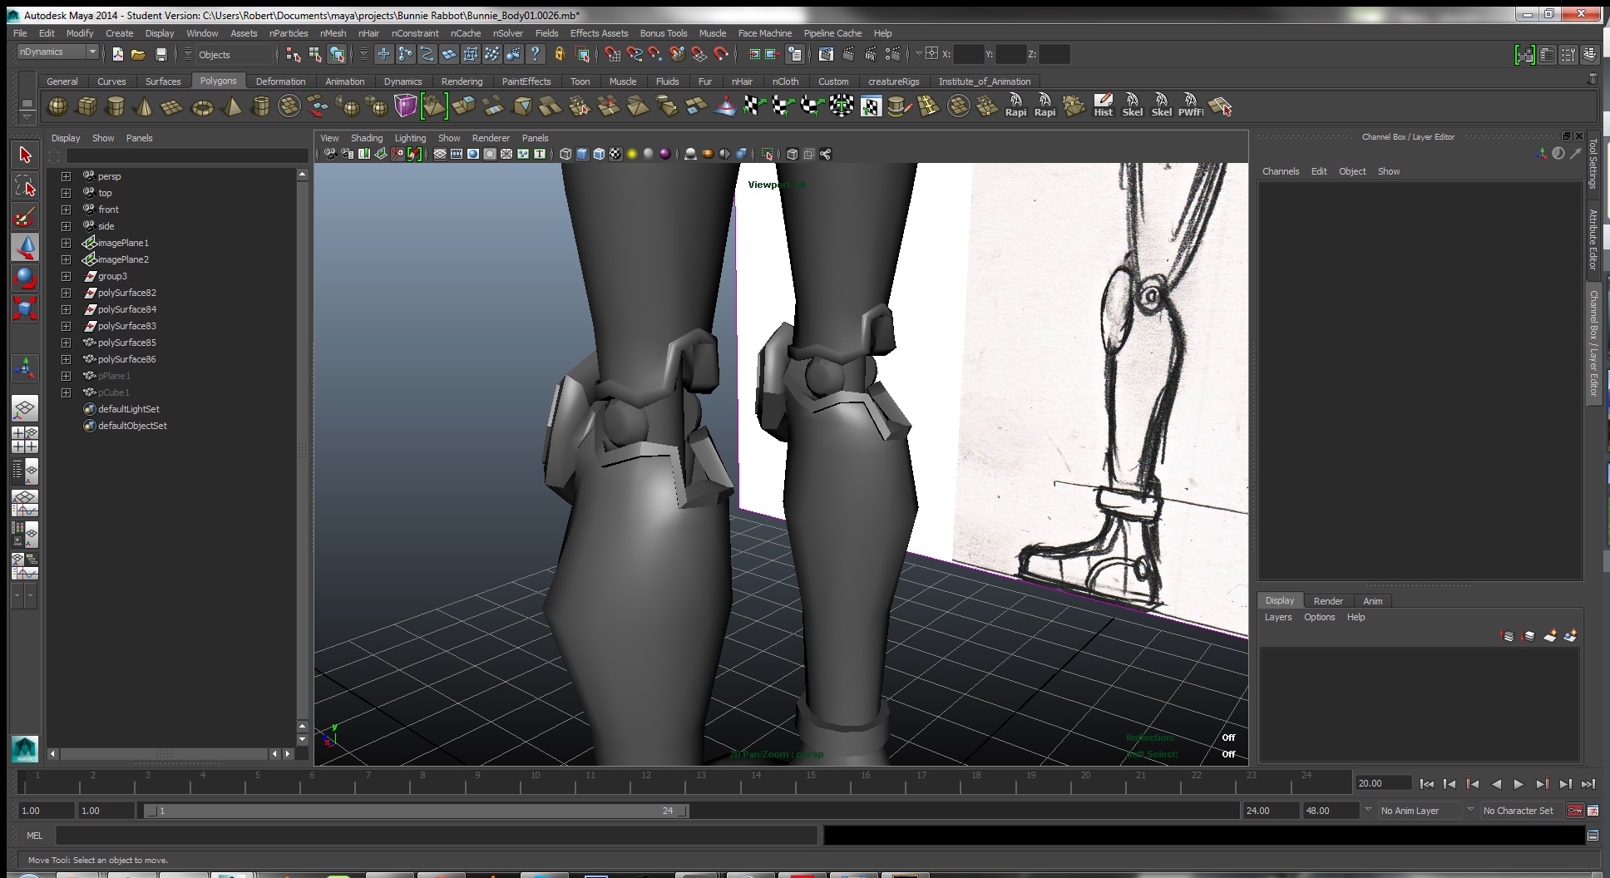1610x878 pixels.
Task: Activate the Rotate tool in toolbox
Action: click(x=25, y=278)
